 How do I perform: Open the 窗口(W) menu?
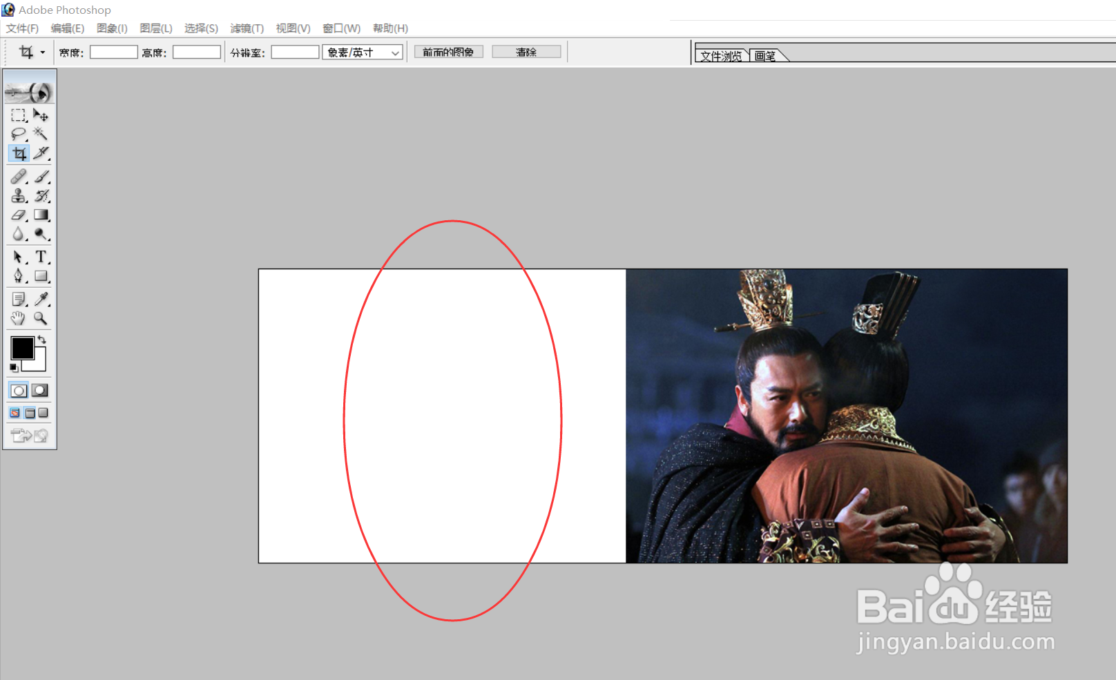342,28
